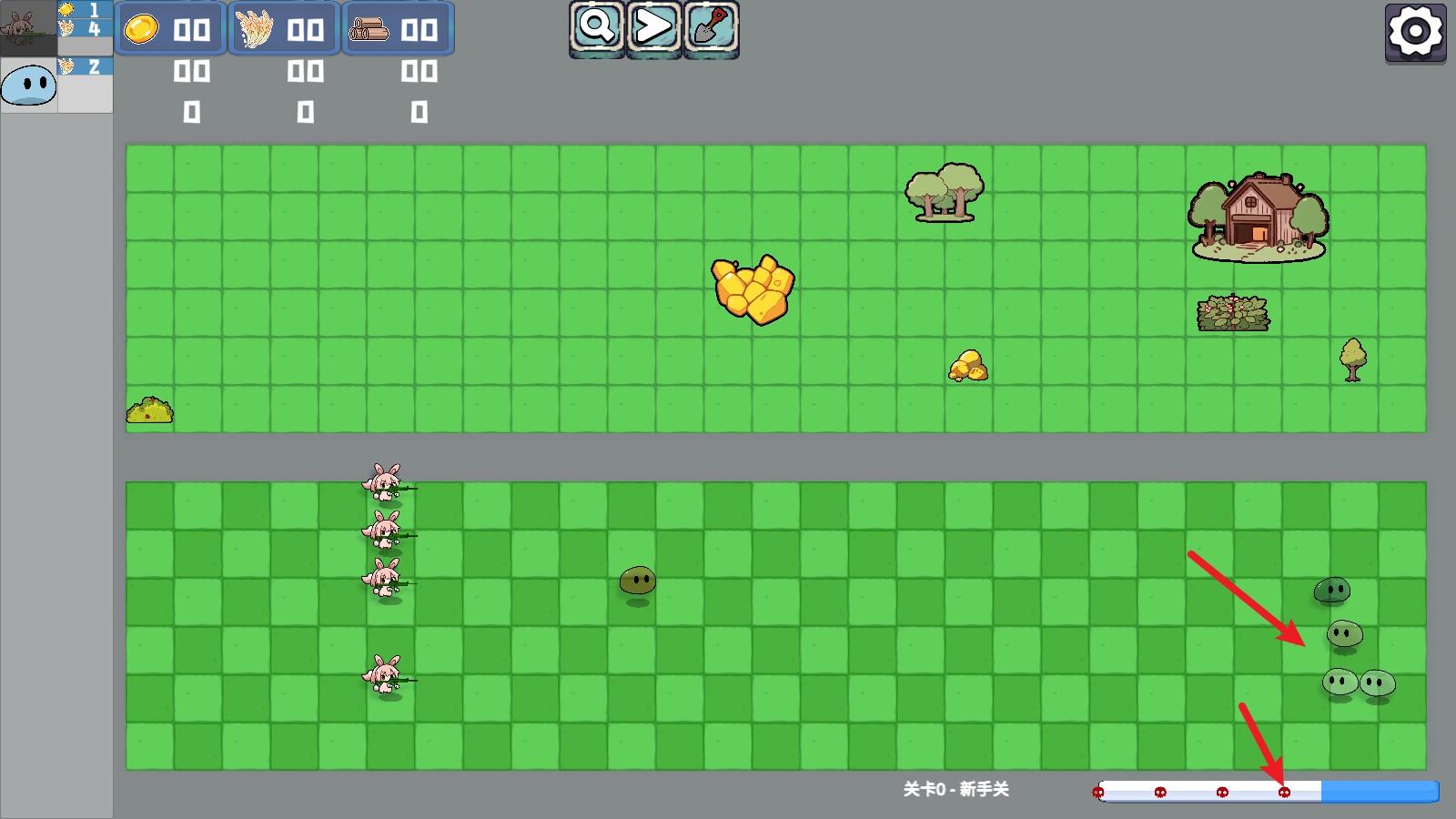Click the cluster of two trees

[x=944, y=193]
